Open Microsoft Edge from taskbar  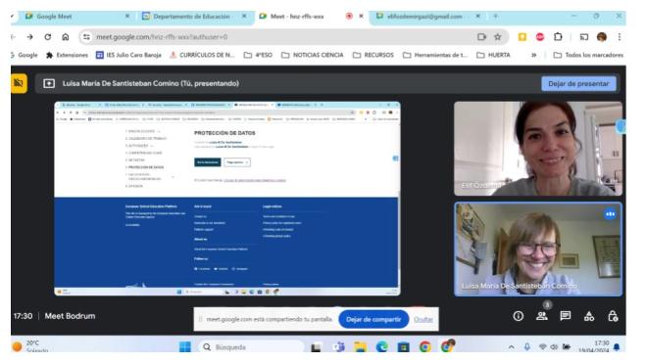(381, 347)
